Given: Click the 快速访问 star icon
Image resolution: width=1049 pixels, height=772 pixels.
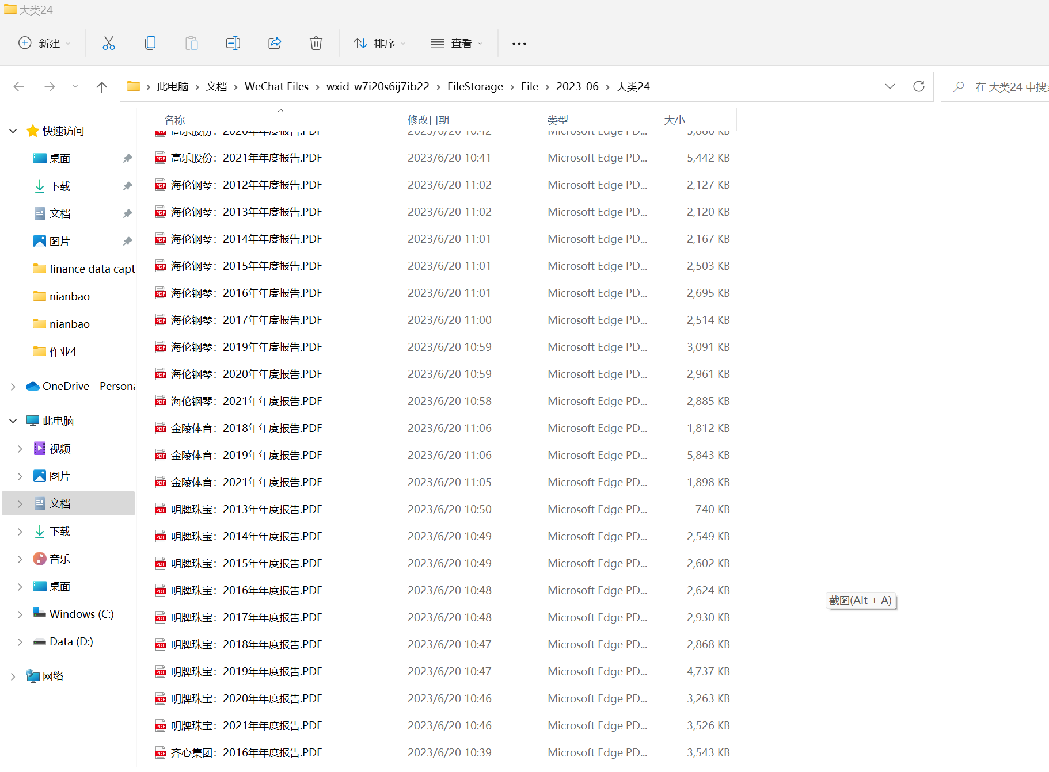Looking at the screenshot, I should tap(33, 131).
